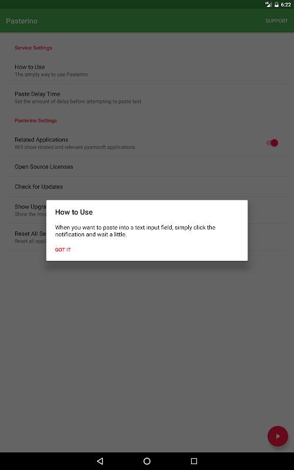The image size is (294, 470).
Task: Click the How to Use dialog title
Action: pyautogui.click(x=74, y=212)
